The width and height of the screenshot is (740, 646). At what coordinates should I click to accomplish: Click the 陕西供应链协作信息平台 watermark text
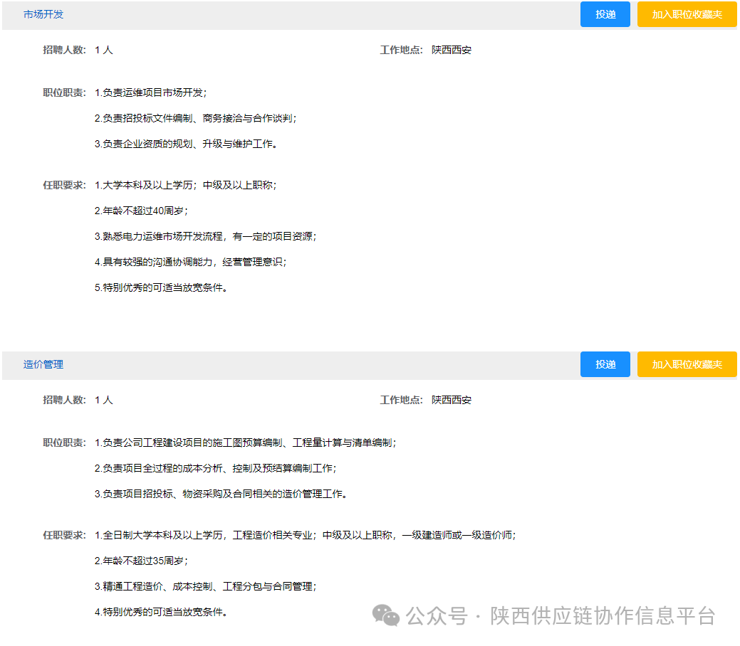pos(603,615)
